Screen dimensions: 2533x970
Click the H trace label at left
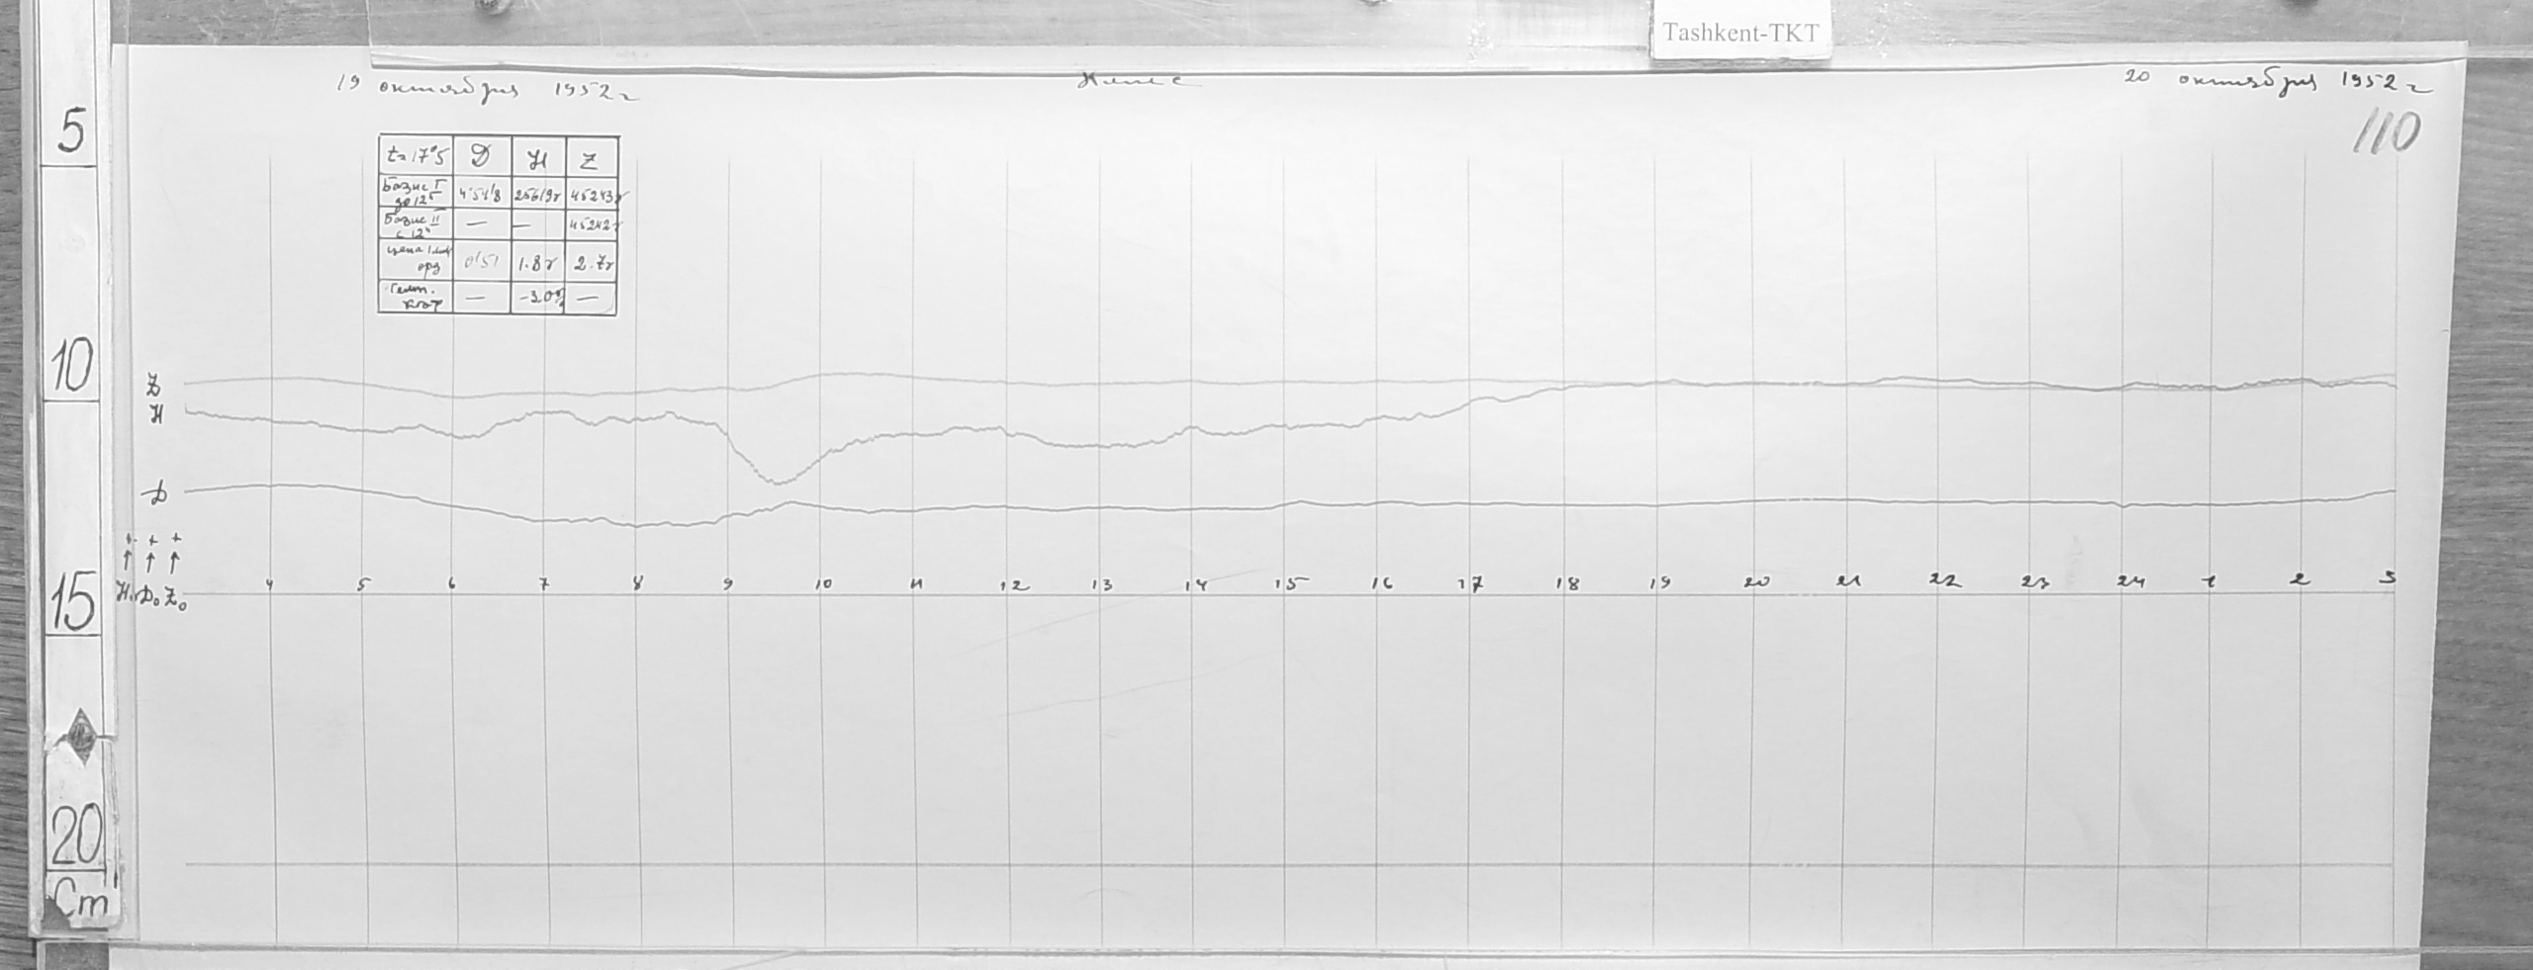(154, 415)
